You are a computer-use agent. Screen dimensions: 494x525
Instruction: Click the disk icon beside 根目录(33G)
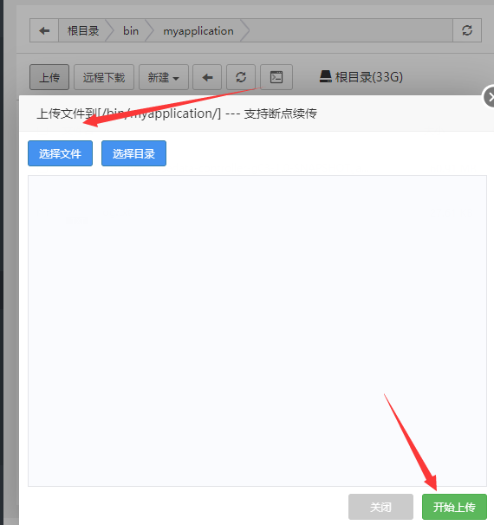click(325, 77)
